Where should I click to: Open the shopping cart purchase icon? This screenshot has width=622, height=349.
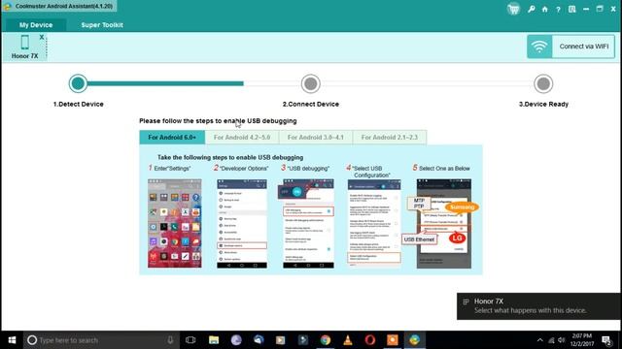[513, 9]
